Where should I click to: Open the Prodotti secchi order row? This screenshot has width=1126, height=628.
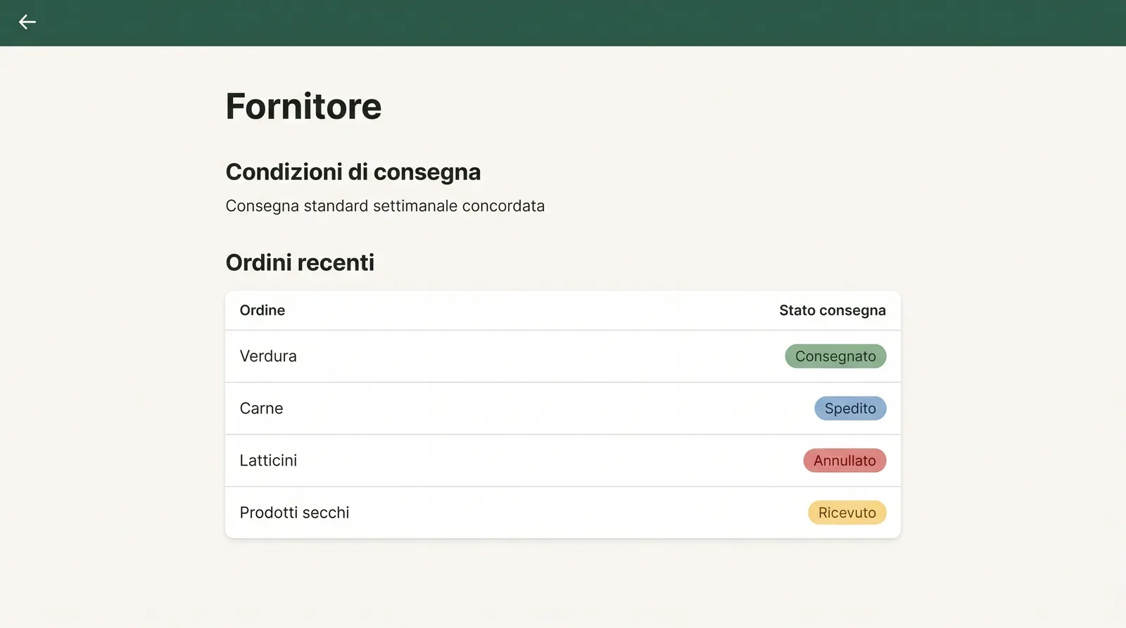[x=563, y=513]
